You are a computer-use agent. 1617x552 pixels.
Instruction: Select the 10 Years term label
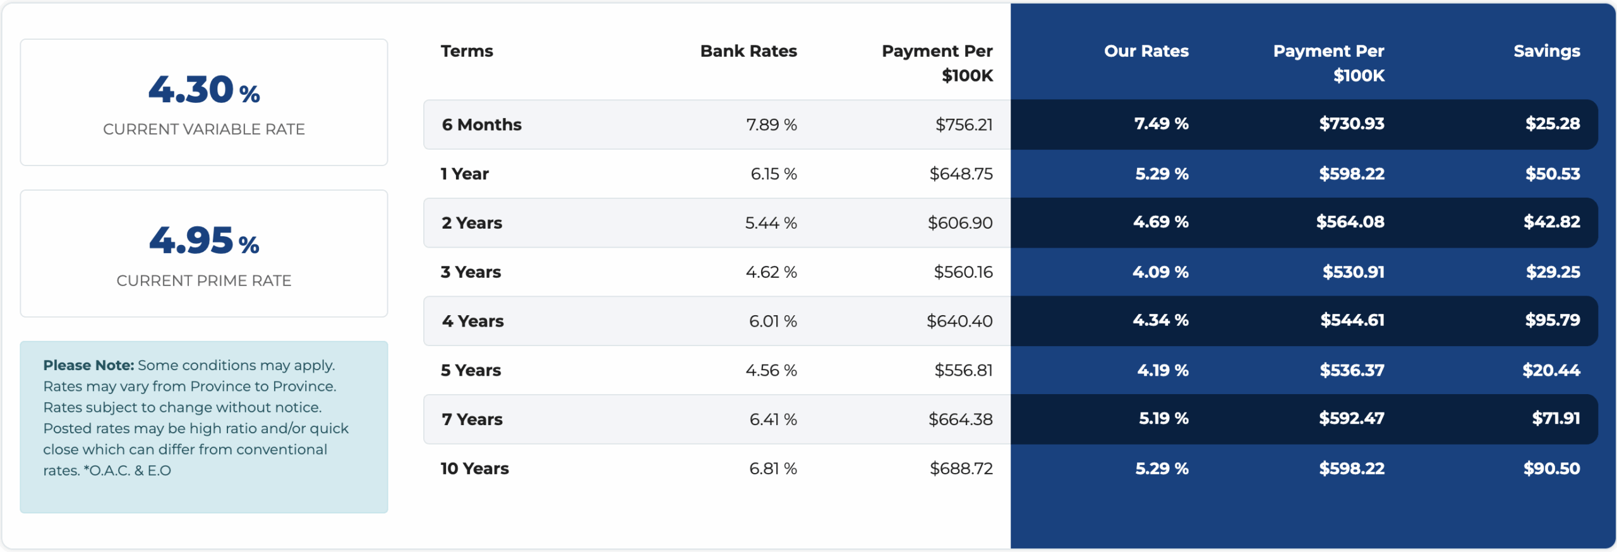[x=474, y=469]
